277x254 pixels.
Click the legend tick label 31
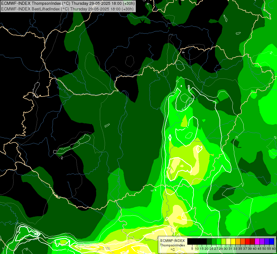click(x=231, y=249)
